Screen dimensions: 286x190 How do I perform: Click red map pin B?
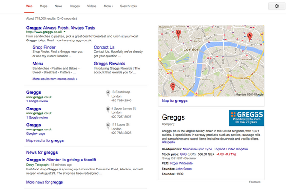[178, 34]
